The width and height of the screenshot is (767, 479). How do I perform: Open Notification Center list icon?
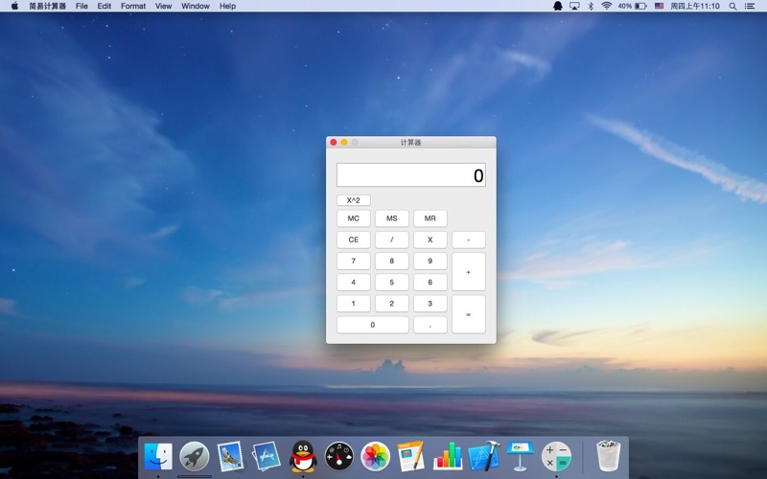(x=753, y=6)
